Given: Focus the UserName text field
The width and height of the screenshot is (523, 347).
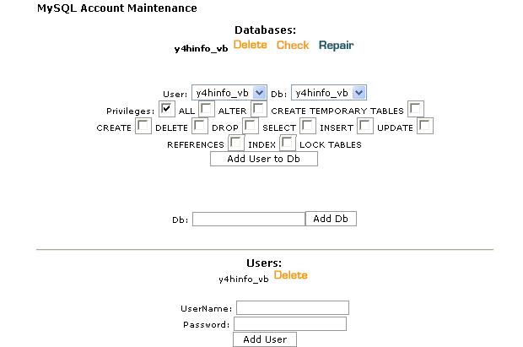Looking at the screenshot, I should pos(293,307).
